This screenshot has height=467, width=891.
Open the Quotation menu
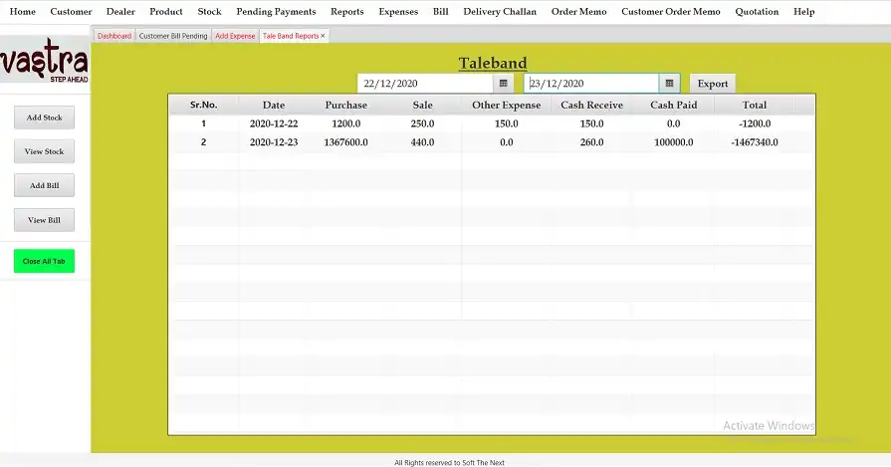(757, 12)
